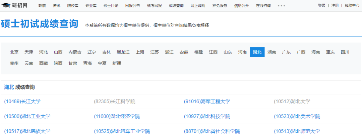This screenshot has width=362, height=139.
Task: Go to 院校库 in the navigation
Action: tap(73, 6)
